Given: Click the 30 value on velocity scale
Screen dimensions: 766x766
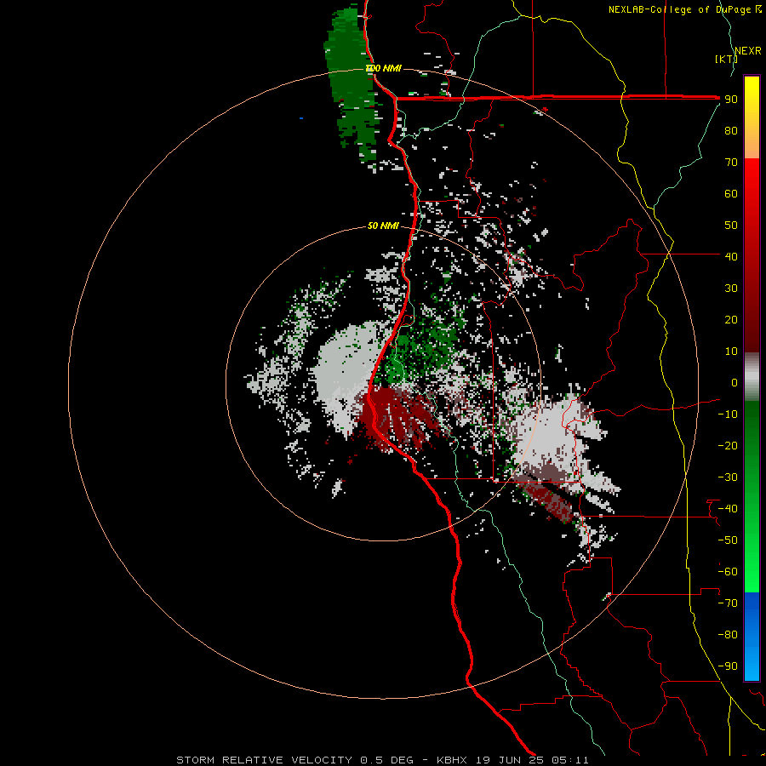Looking at the screenshot, I should [x=731, y=289].
